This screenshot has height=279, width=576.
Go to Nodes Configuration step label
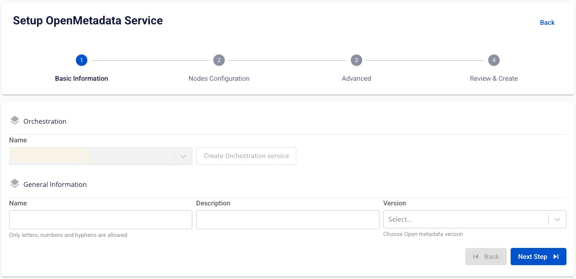[x=219, y=78]
